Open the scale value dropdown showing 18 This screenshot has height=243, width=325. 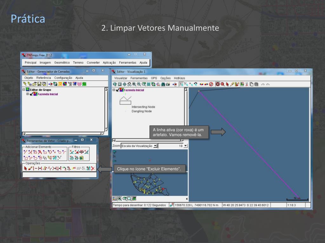185,146
